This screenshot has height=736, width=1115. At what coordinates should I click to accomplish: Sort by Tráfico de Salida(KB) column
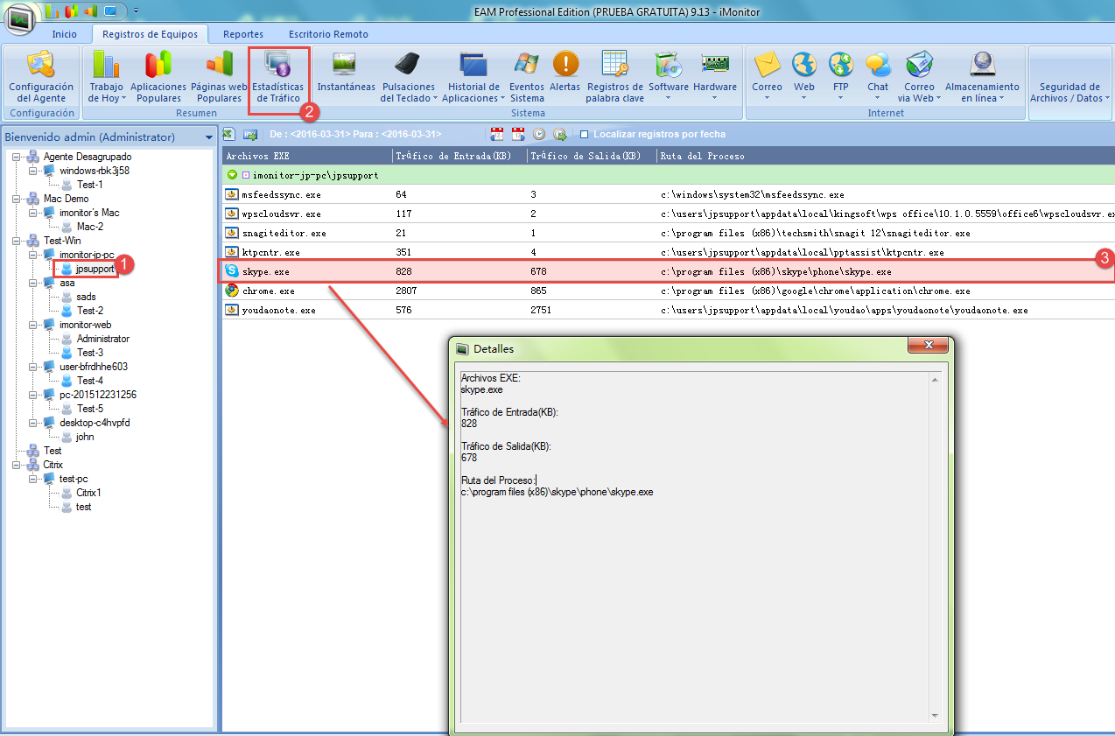591,156
